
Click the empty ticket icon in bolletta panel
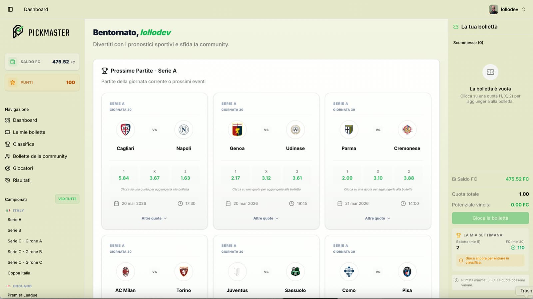pyautogui.click(x=490, y=72)
